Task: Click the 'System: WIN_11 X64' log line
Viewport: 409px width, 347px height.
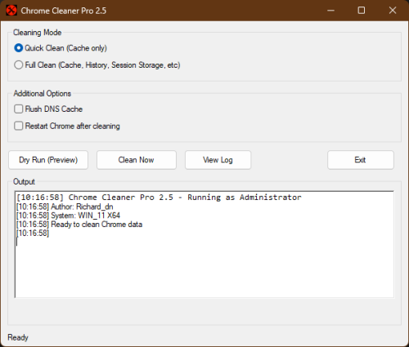Action: (x=68, y=216)
